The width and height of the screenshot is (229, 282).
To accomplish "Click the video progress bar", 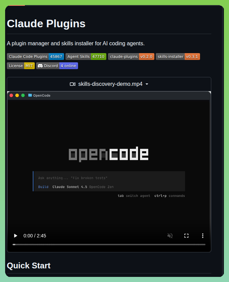I will point(109,245).
